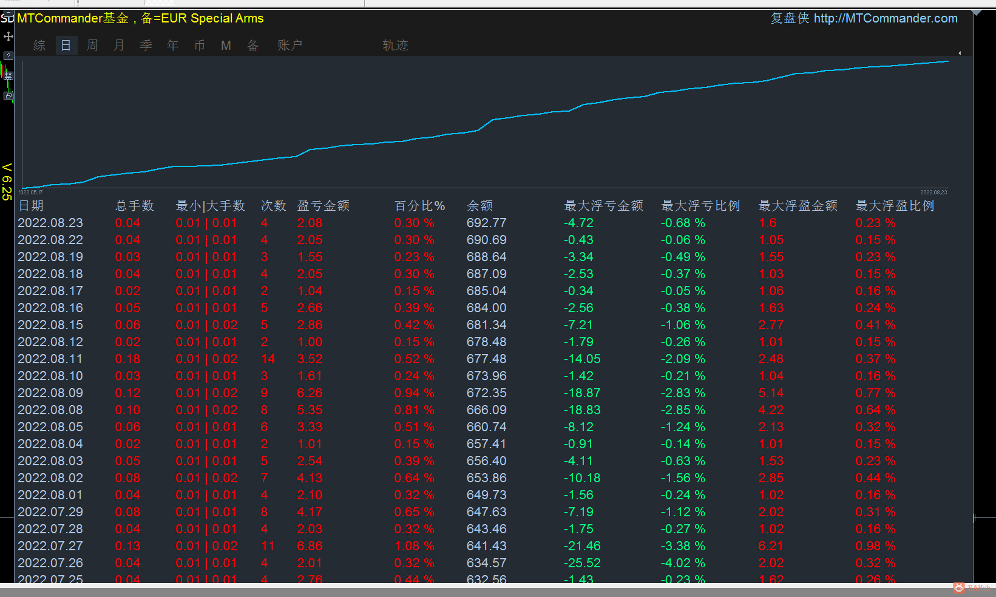This screenshot has height=597, width=996.
Task: Click the 2022.08.23 chart end date label
Action: tap(933, 193)
